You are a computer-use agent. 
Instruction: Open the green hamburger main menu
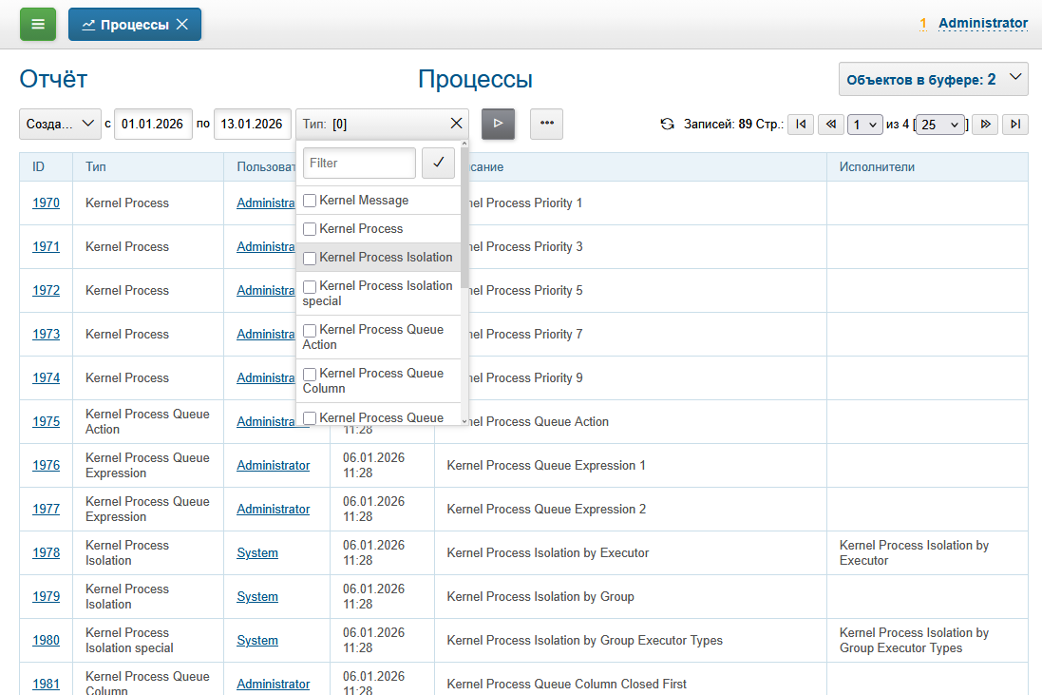pyautogui.click(x=38, y=25)
